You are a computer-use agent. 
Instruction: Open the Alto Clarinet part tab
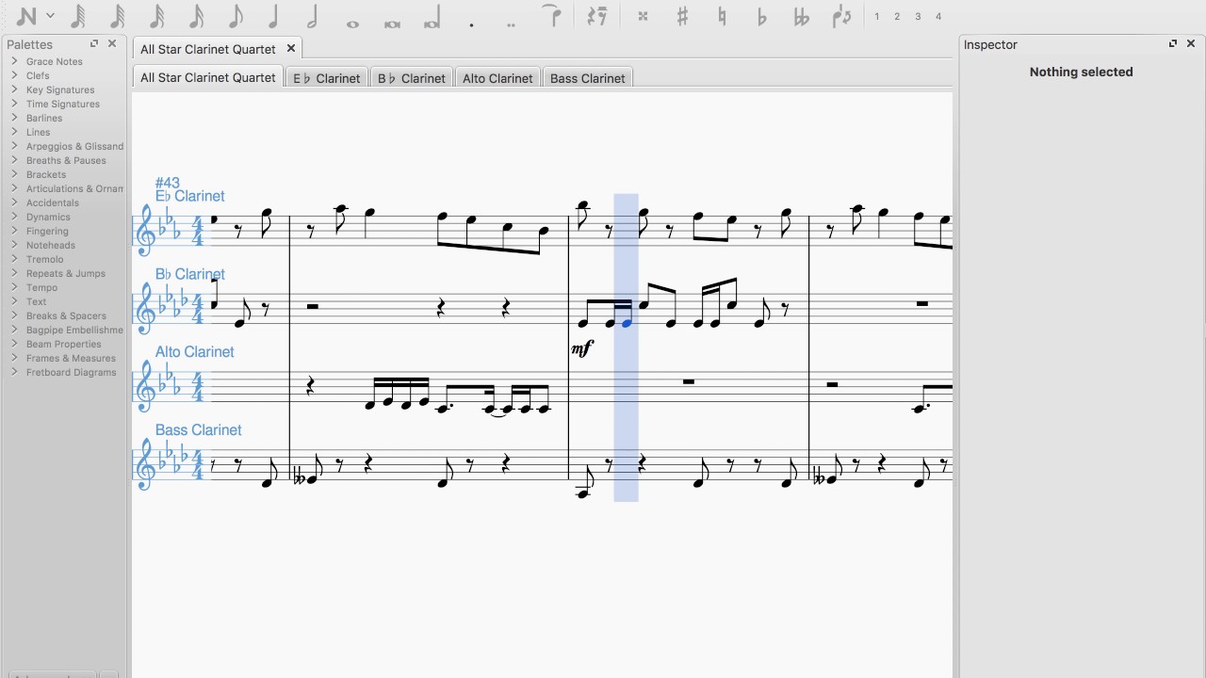coord(497,78)
